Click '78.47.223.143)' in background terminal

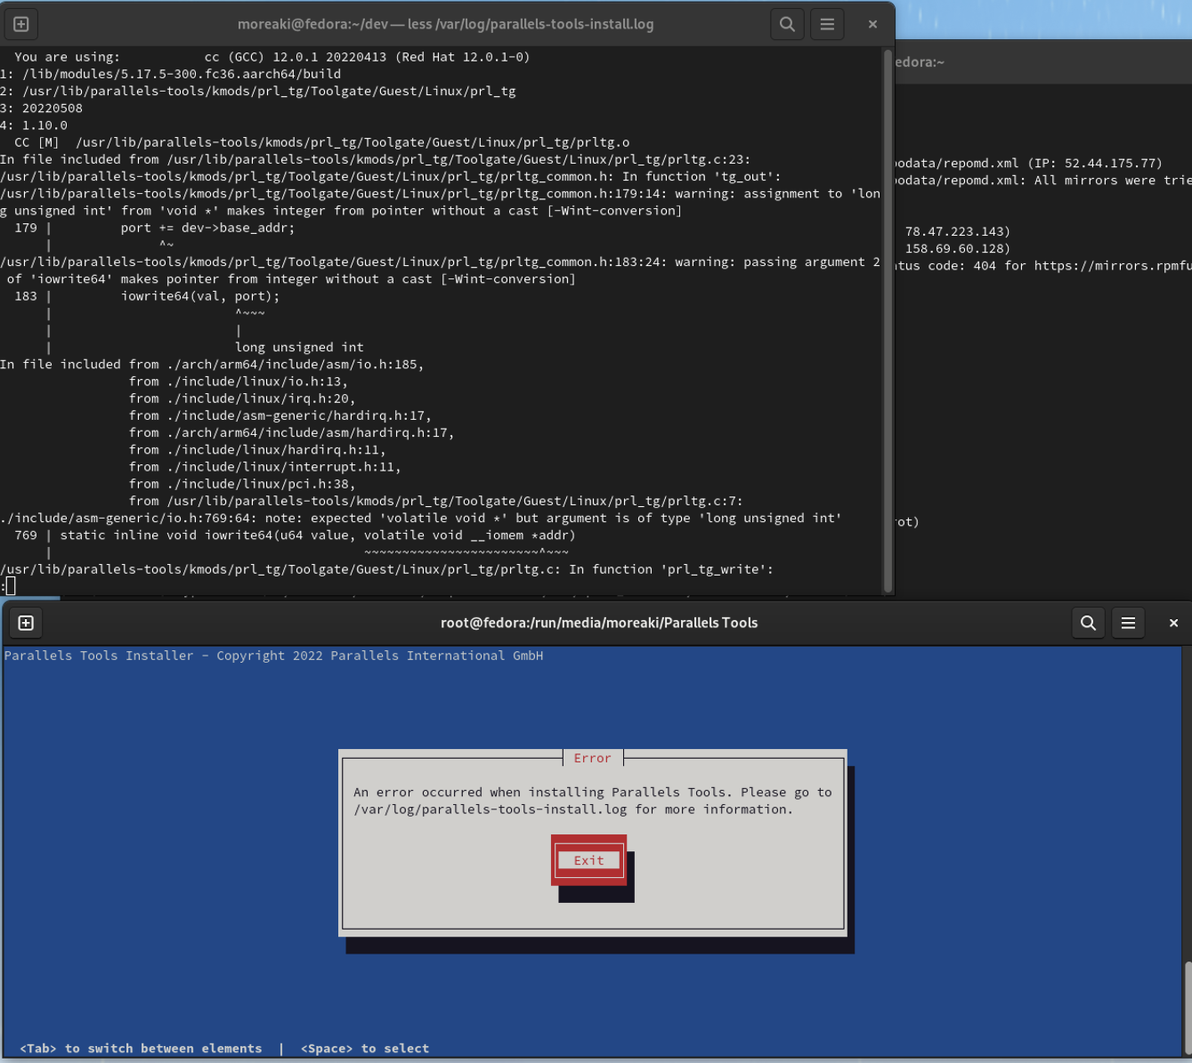tap(958, 231)
